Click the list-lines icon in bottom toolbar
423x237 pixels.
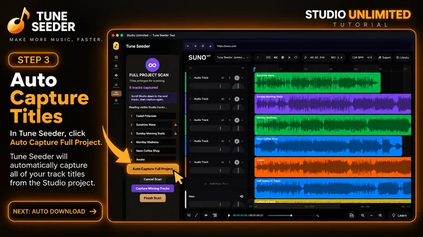pos(215,215)
